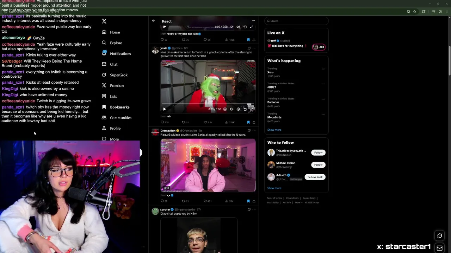
Task: Open the Grok button at bottom right
Action: pyautogui.click(x=439, y=236)
